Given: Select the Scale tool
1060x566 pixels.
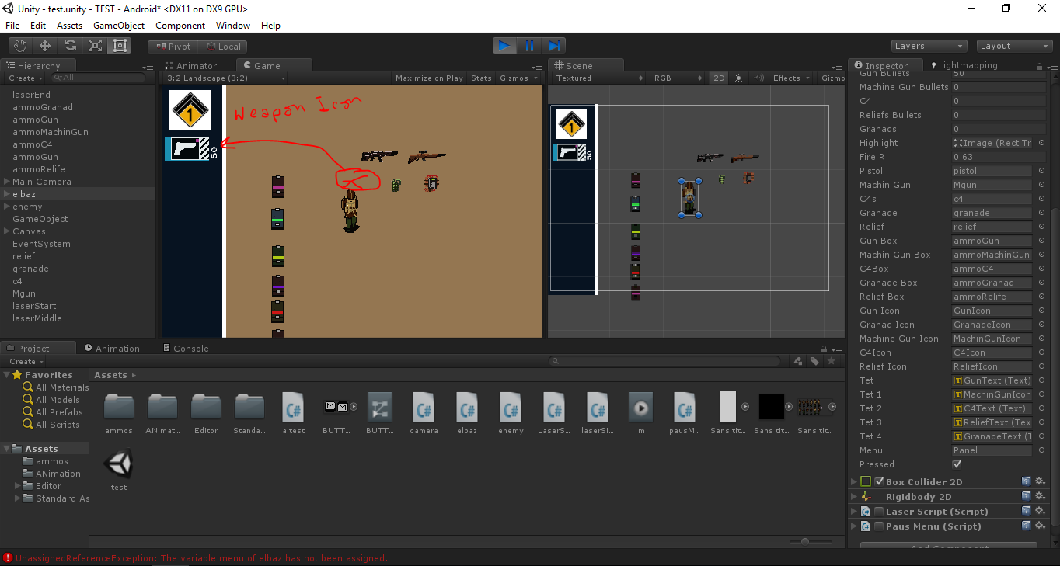Looking at the screenshot, I should pos(96,46).
